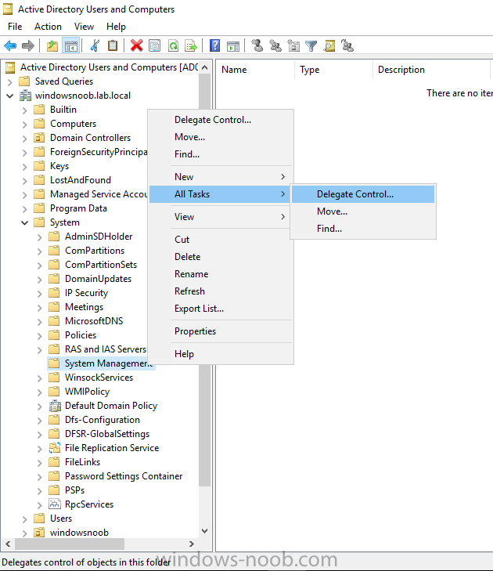Expand the MicrosoftDNS node

[40, 322]
